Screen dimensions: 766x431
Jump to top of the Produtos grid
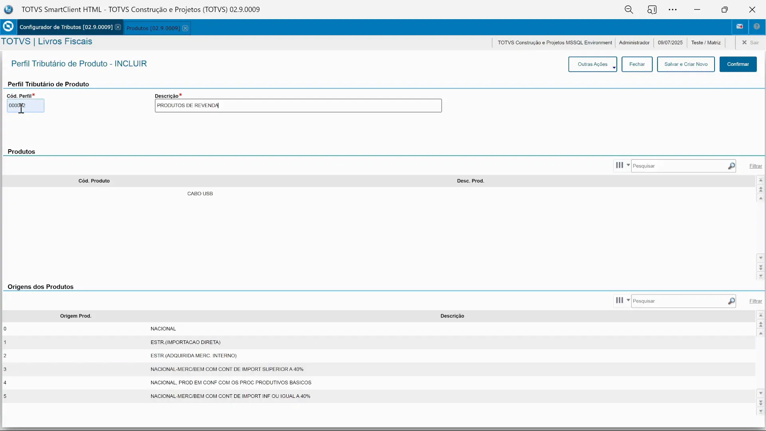[x=760, y=180]
